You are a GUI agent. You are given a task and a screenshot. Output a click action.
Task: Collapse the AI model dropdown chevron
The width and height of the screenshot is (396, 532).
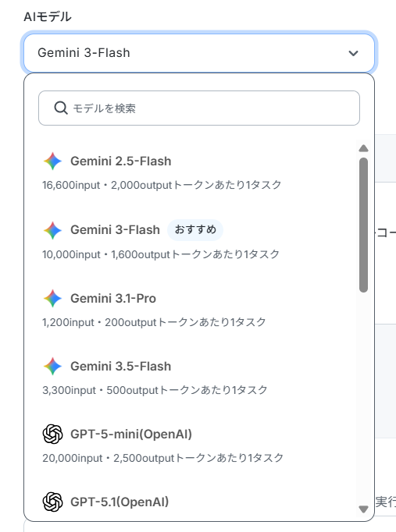click(354, 53)
